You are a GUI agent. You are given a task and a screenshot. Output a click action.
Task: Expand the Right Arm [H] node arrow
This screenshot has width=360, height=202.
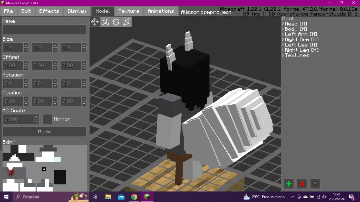pos(283,40)
